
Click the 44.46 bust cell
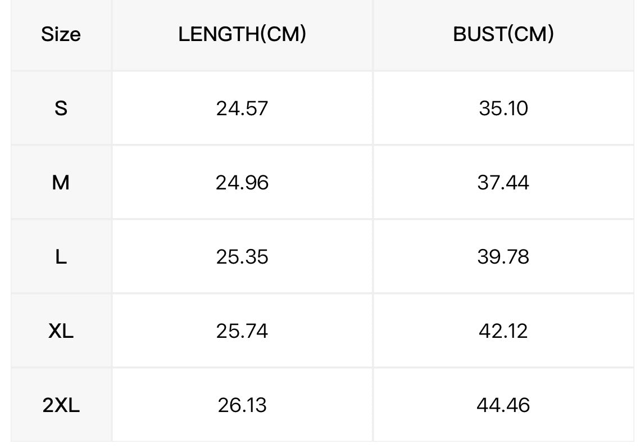(503, 405)
